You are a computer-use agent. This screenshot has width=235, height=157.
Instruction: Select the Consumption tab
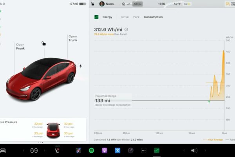point(153,17)
